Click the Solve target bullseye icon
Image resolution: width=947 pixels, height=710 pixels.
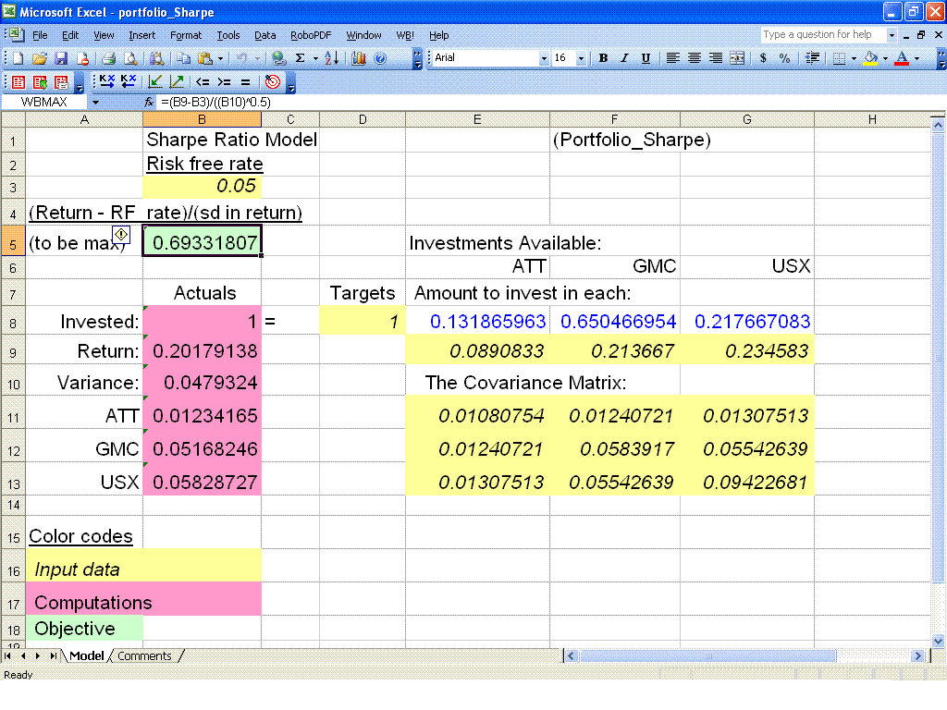(273, 81)
